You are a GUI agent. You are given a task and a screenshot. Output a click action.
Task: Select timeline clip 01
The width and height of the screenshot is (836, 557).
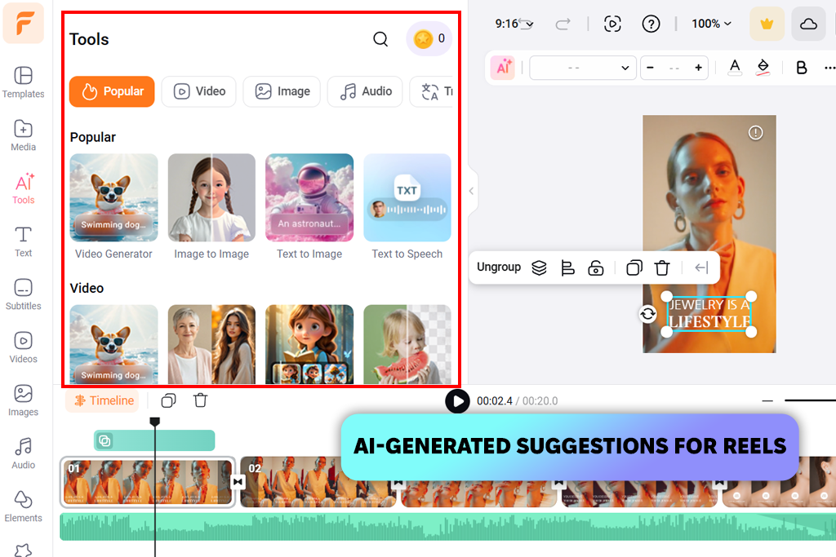[148, 482]
